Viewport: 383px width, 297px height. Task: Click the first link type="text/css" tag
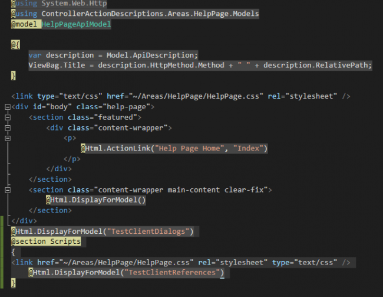pyautogui.click(x=181, y=96)
